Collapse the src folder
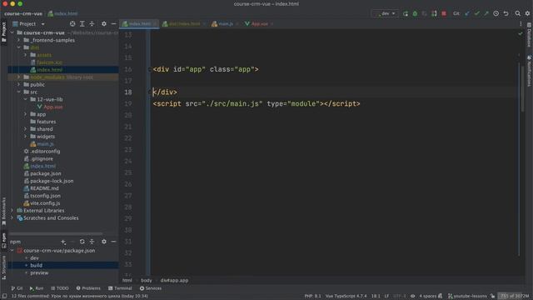Image resolution: width=533 pixels, height=300 pixels. (18, 92)
